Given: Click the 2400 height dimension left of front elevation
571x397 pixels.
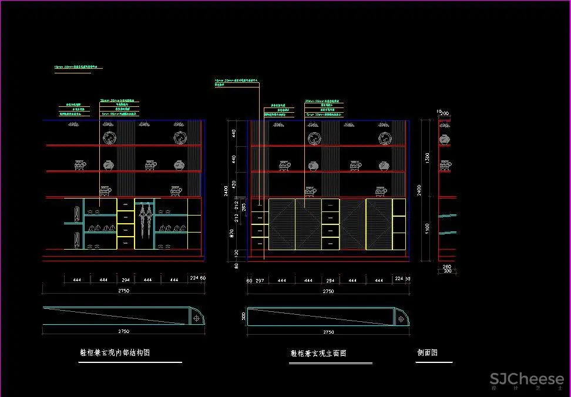Looking at the screenshot, I should (226, 190).
